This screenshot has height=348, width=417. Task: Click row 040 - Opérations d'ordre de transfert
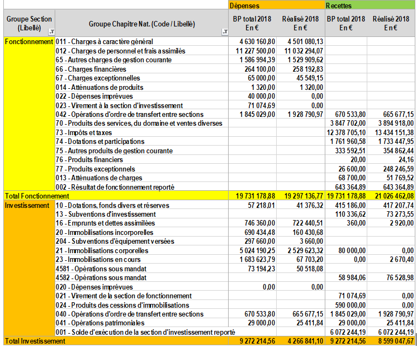pos(129,314)
